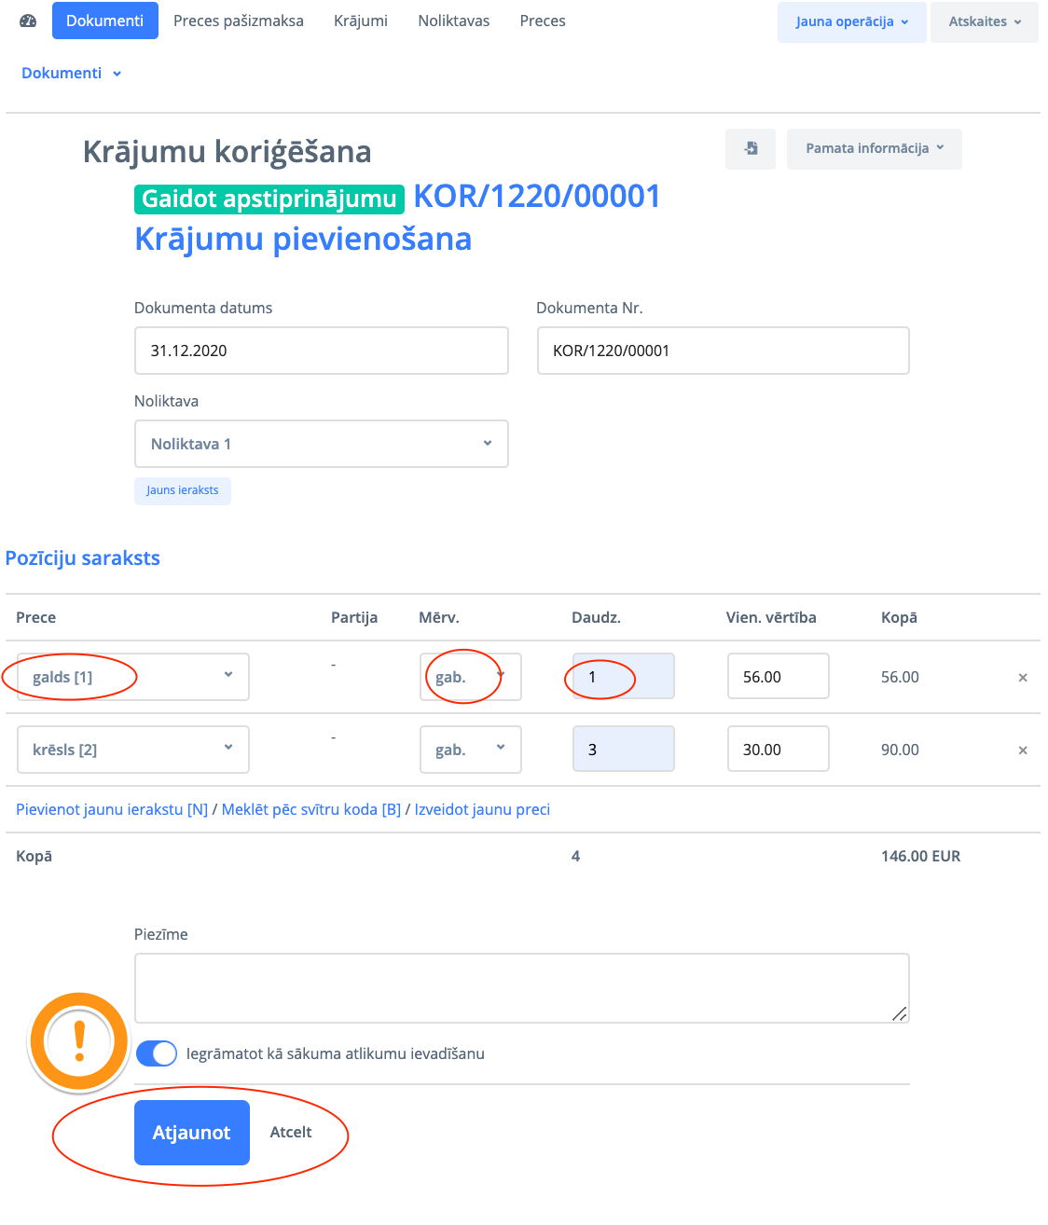Click unit value 56.00 field
This screenshot has height=1225, width=1048.
click(779, 676)
